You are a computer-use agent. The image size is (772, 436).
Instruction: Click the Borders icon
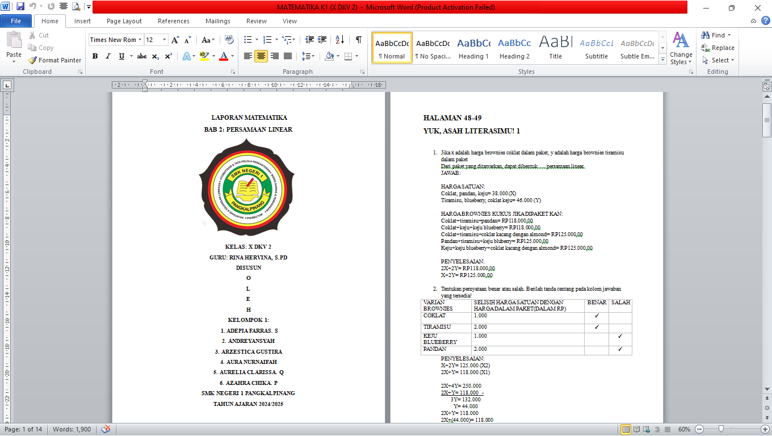click(349, 56)
